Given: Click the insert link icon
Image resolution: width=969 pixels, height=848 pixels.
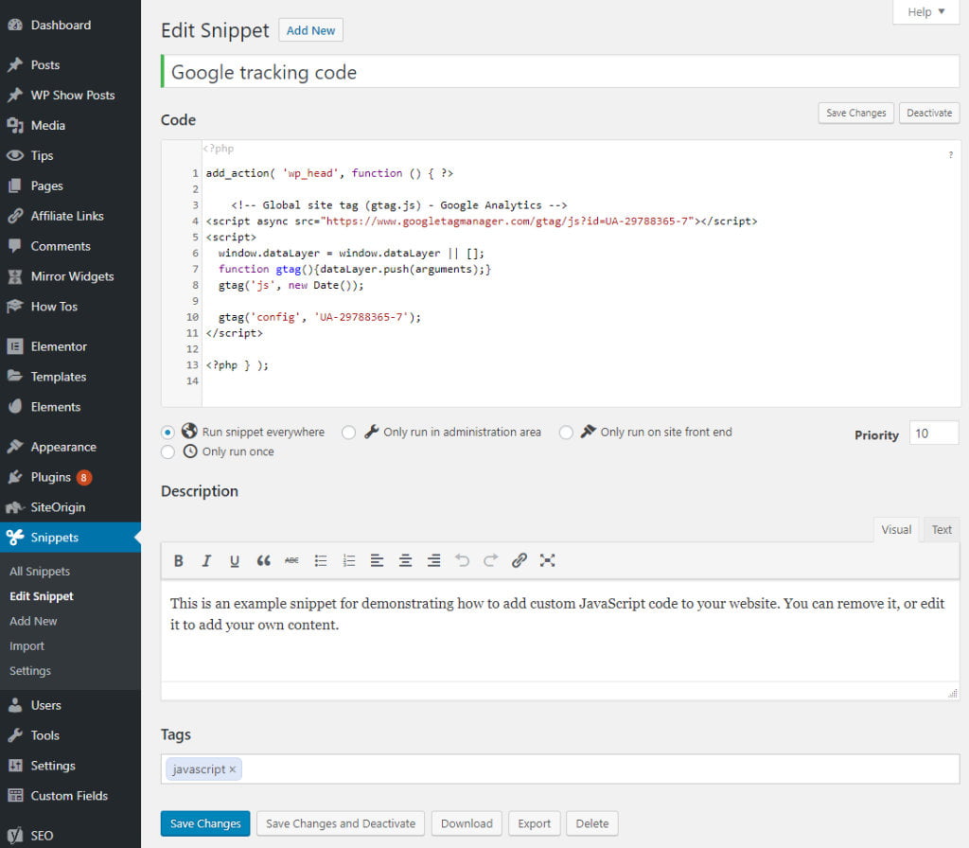Looking at the screenshot, I should (x=519, y=560).
